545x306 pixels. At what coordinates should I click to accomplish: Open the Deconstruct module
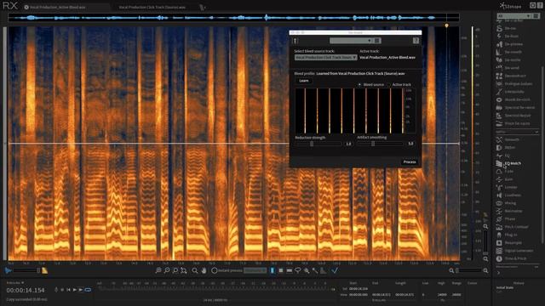click(x=515, y=76)
